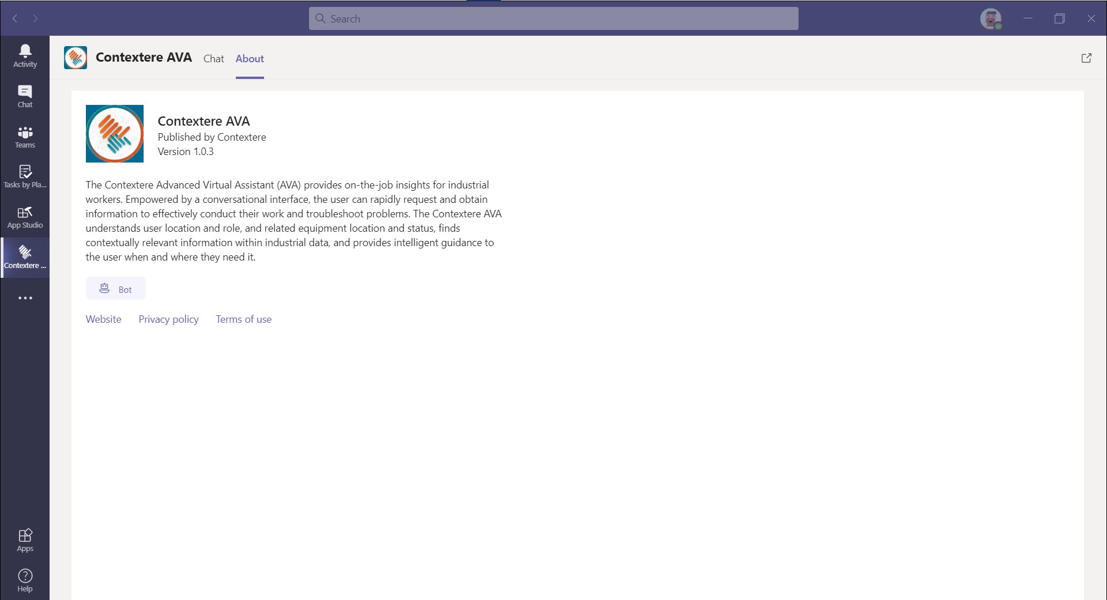Image resolution: width=1107 pixels, height=600 pixels.
Task: Switch to the Chat tab
Action: 213,58
